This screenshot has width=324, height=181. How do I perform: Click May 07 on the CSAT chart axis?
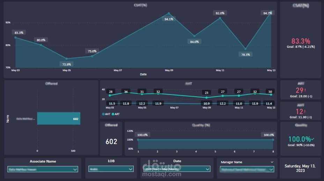[x=118, y=70]
